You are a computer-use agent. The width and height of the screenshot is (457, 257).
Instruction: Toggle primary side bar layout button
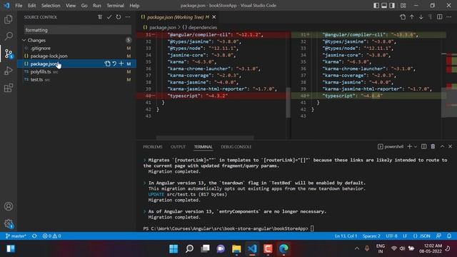pyautogui.click(x=376, y=6)
